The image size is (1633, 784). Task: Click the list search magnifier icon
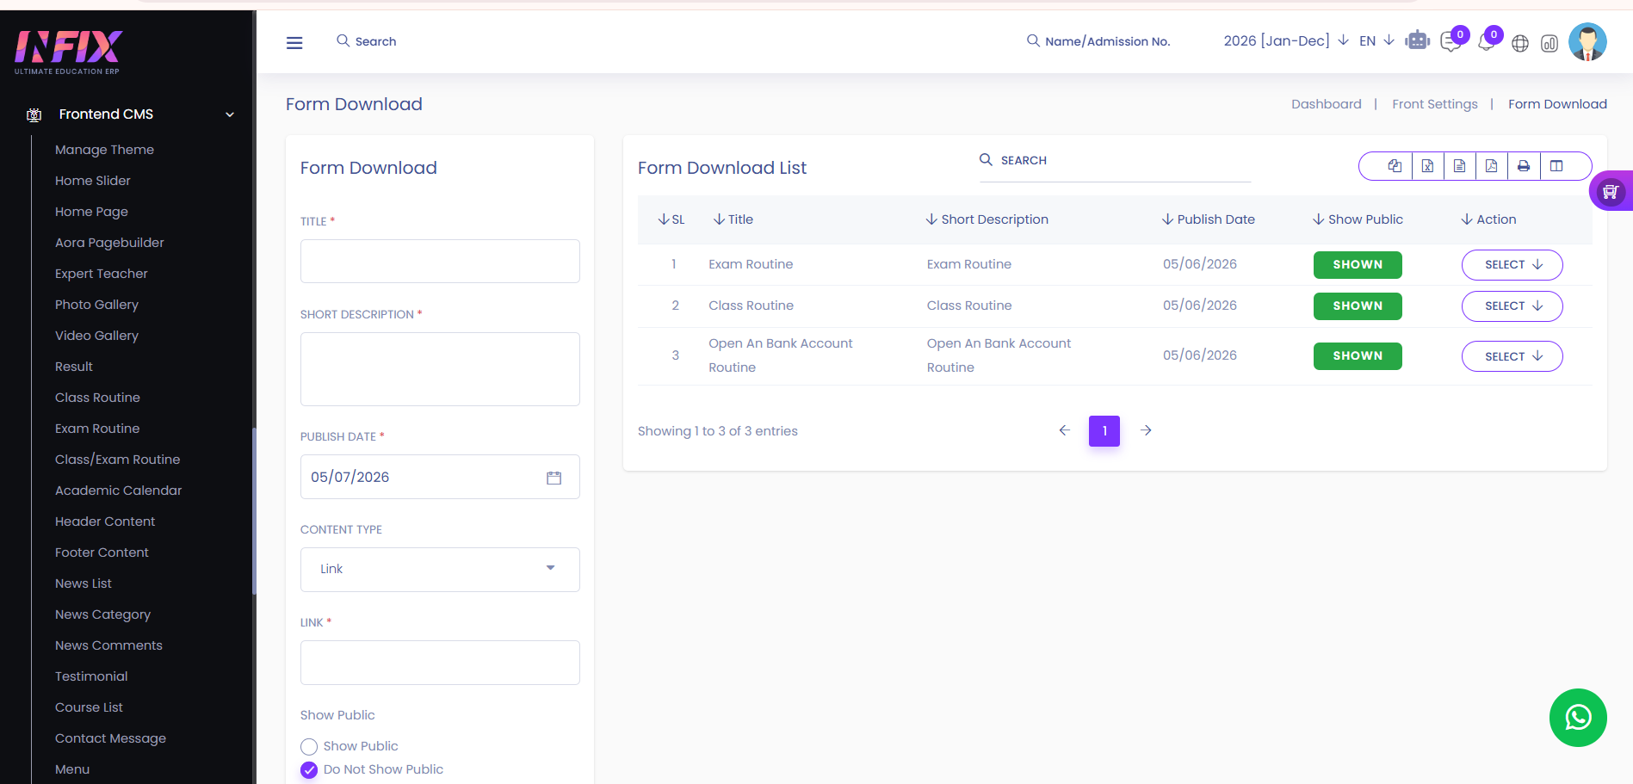tap(987, 159)
